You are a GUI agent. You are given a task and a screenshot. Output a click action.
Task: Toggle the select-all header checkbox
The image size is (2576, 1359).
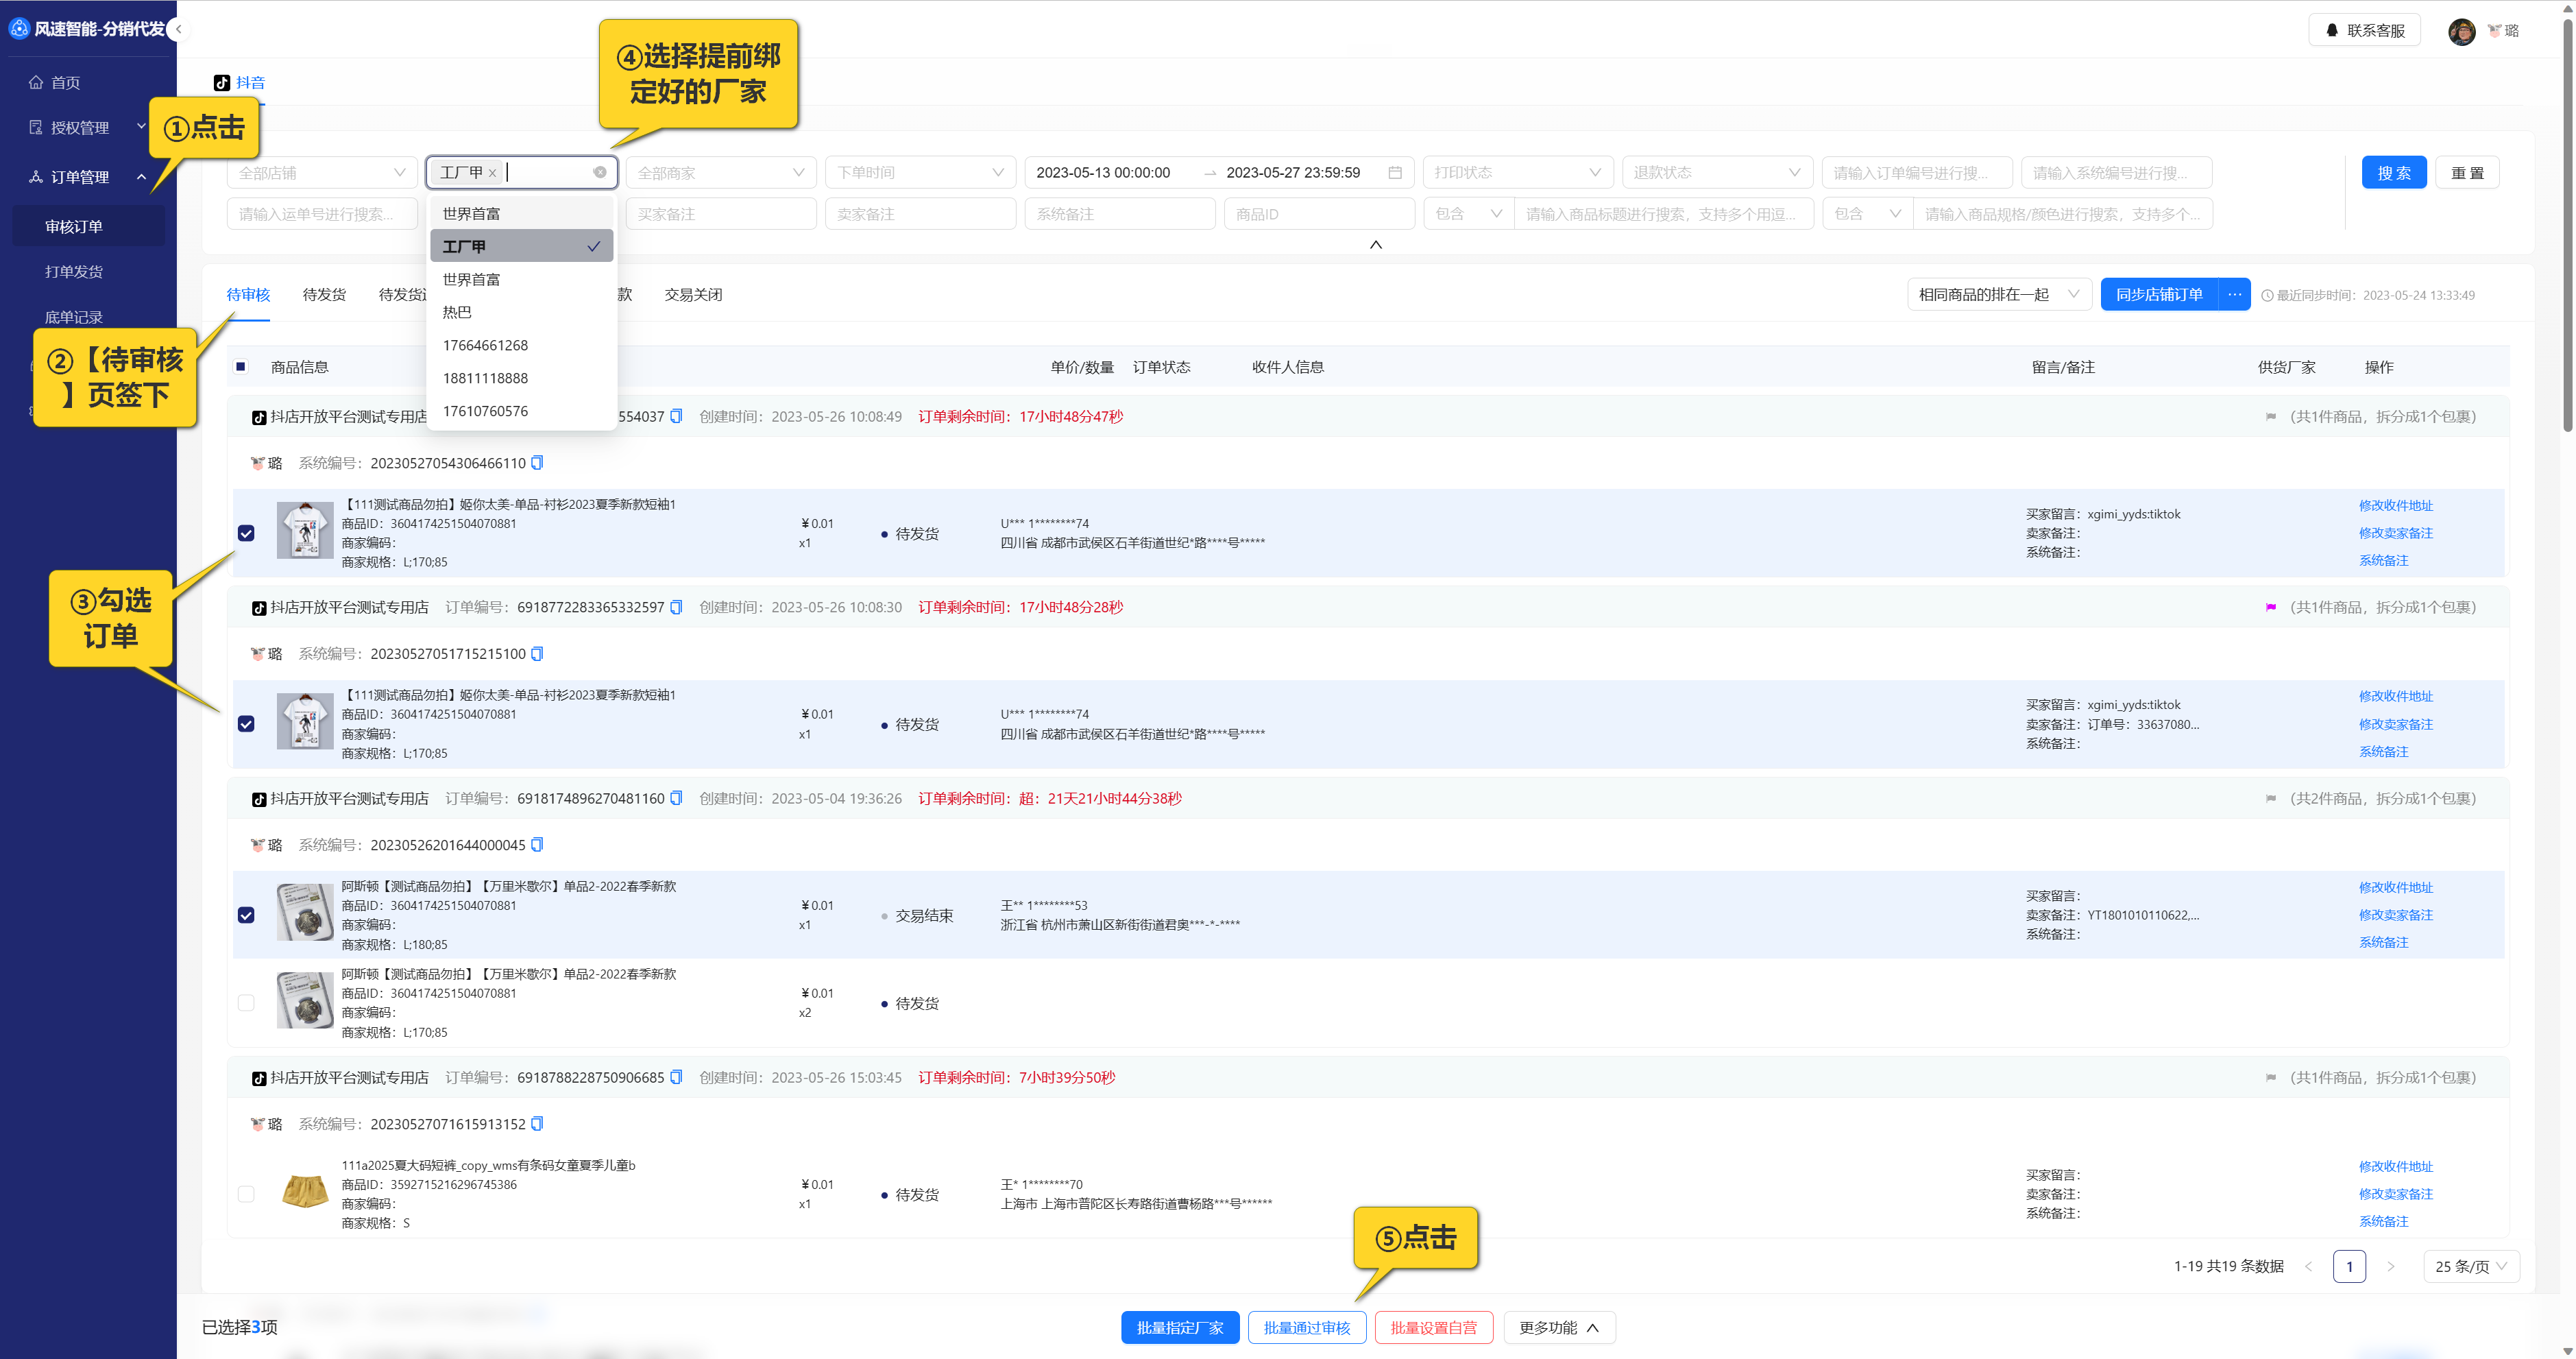point(241,367)
